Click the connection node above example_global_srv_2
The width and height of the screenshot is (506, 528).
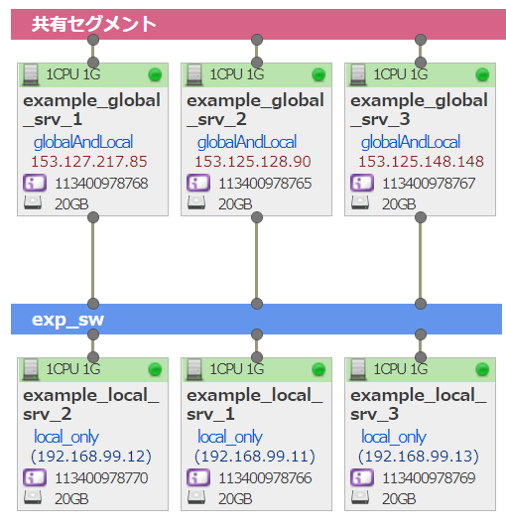coord(257,40)
